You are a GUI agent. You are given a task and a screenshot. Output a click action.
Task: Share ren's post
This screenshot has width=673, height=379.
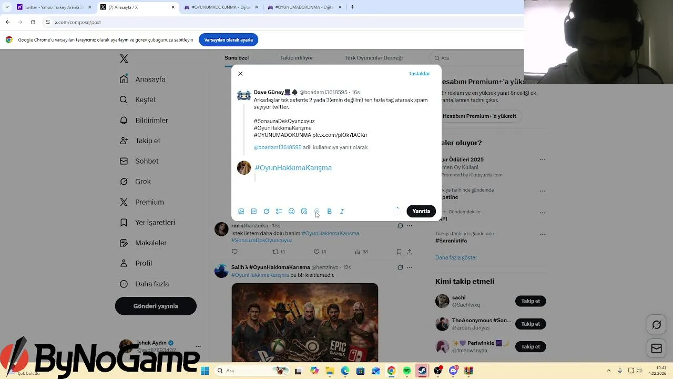click(410, 252)
